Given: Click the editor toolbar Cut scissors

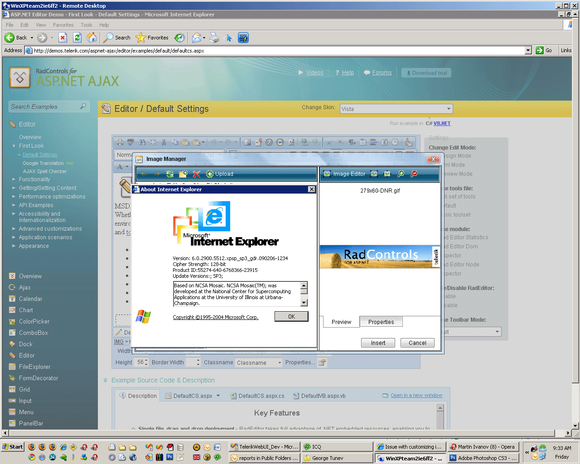Looking at the screenshot, I should [164, 142].
